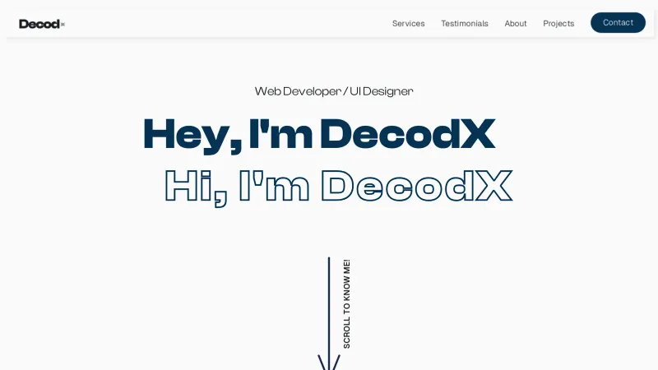
Task: Go to the Testimonials section
Action: pyautogui.click(x=464, y=23)
